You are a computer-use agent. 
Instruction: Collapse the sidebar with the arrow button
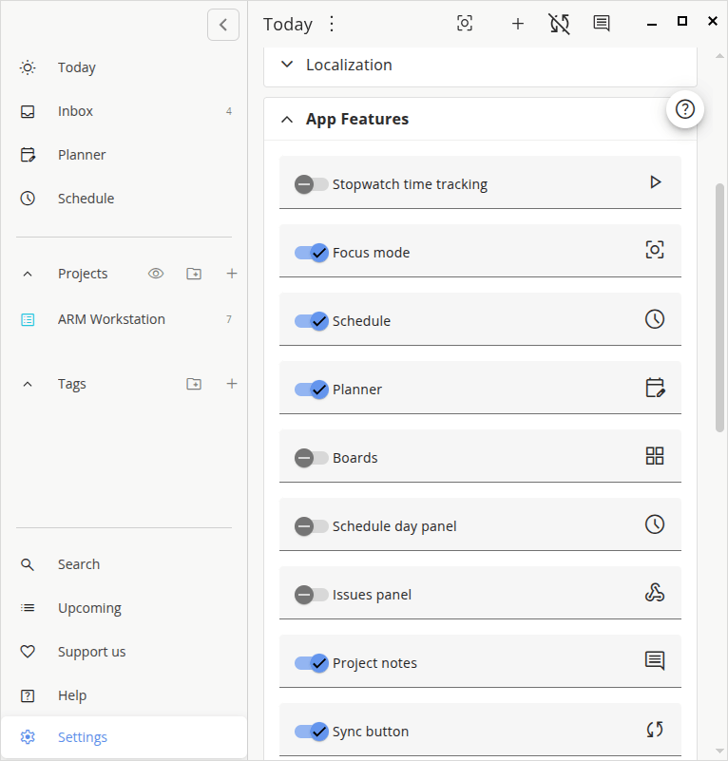223,25
